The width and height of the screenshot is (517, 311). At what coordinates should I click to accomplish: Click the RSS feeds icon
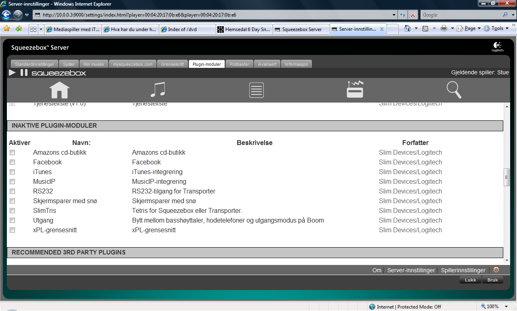pos(425,29)
